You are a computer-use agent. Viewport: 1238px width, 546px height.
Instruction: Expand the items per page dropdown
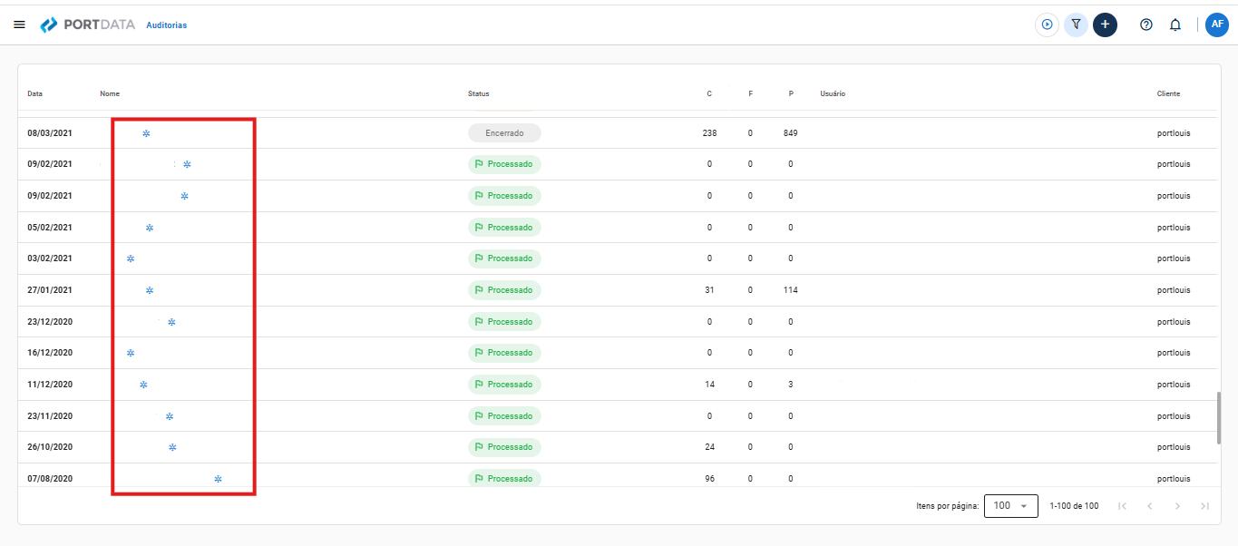click(x=1010, y=506)
